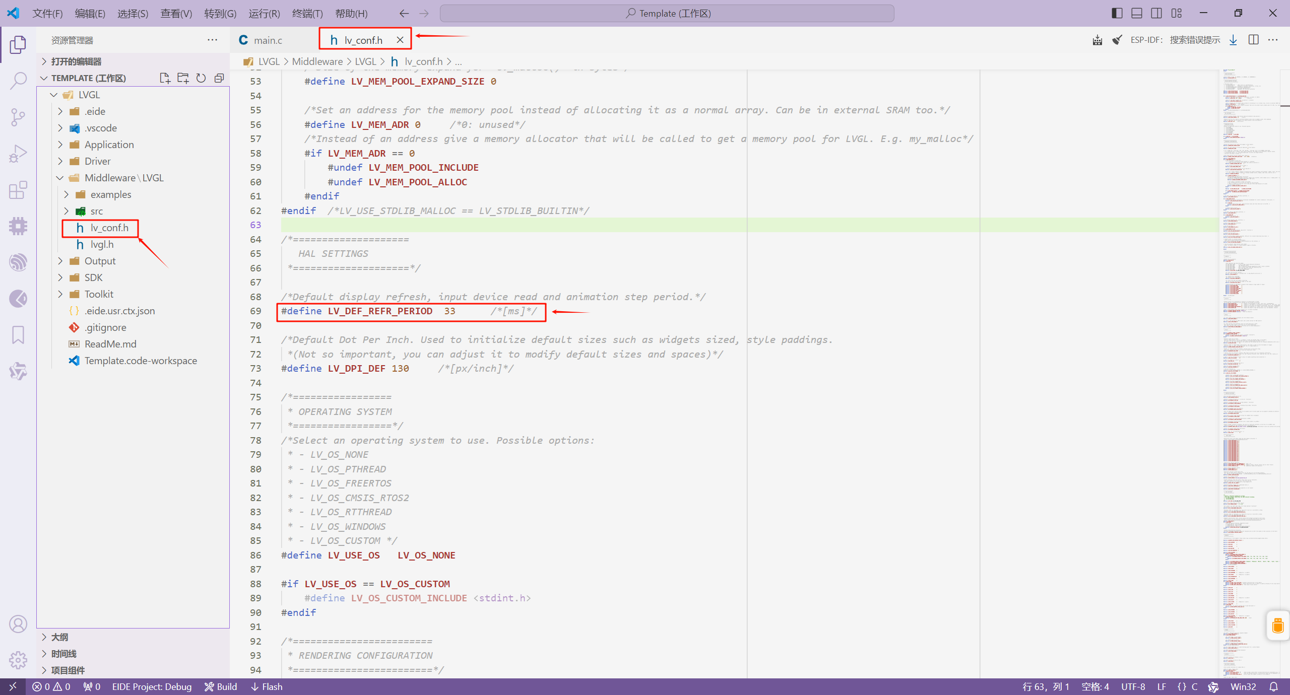The height and width of the screenshot is (695, 1290).
Task: Open the 编辑(E) menu
Action: tap(90, 14)
